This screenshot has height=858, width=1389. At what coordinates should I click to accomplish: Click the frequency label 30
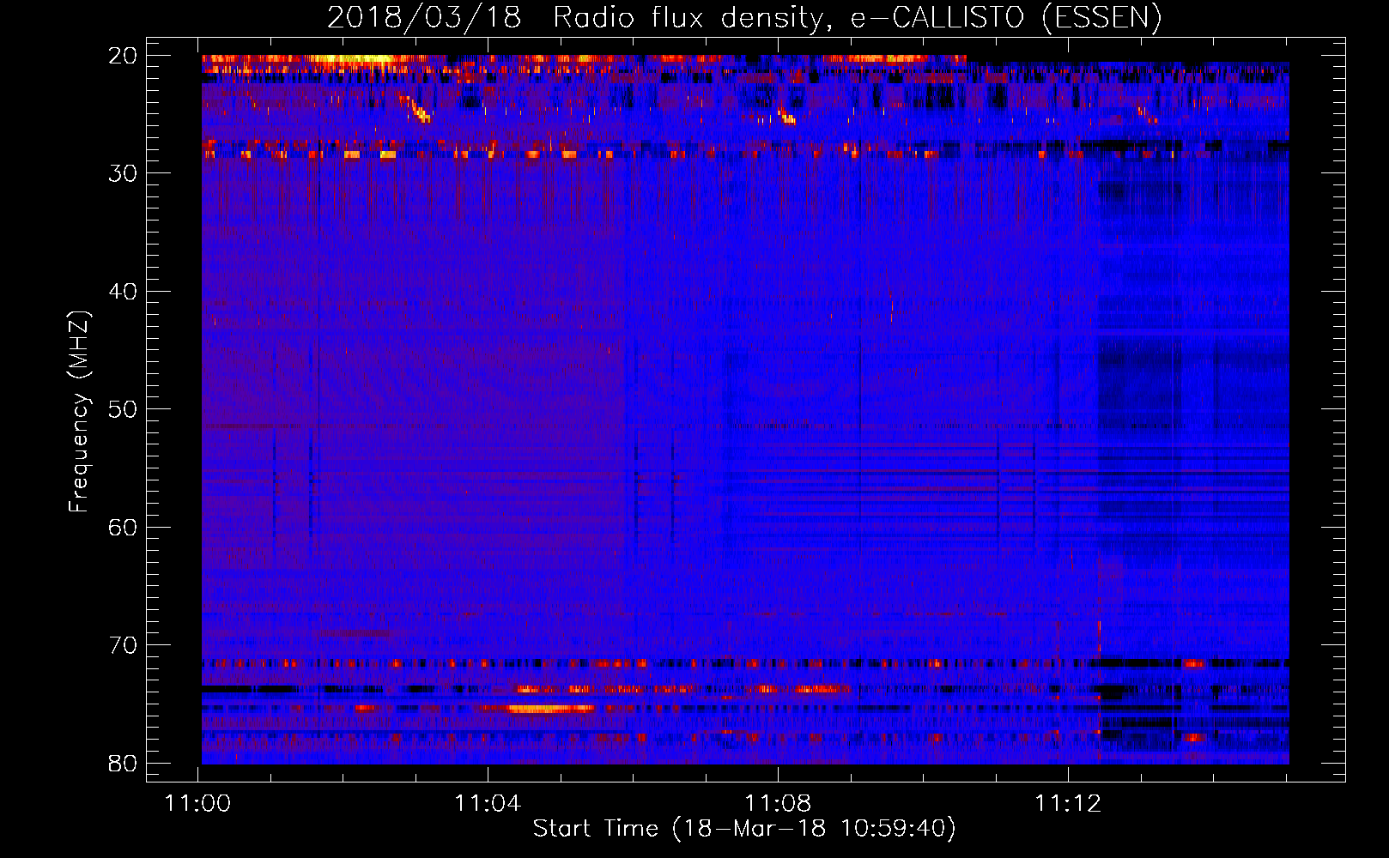click(124, 173)
